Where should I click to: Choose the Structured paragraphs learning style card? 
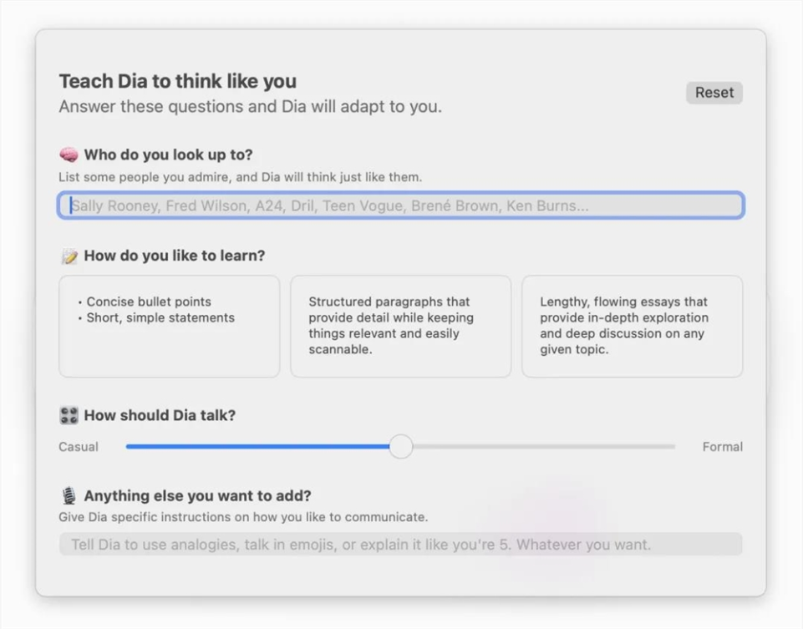pos(400,326)
